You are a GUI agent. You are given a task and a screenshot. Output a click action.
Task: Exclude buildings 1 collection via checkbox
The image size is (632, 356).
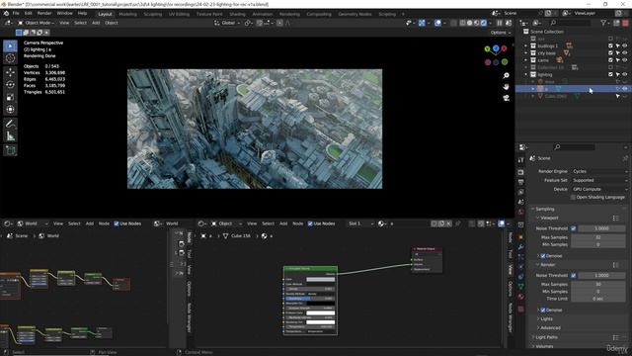(x=610, y=45)
